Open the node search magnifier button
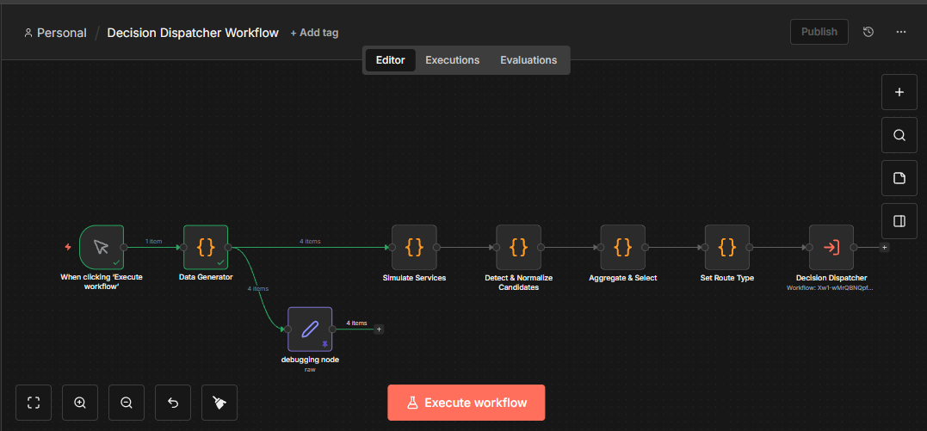927x431 pixels. click(x=899, y=135)
